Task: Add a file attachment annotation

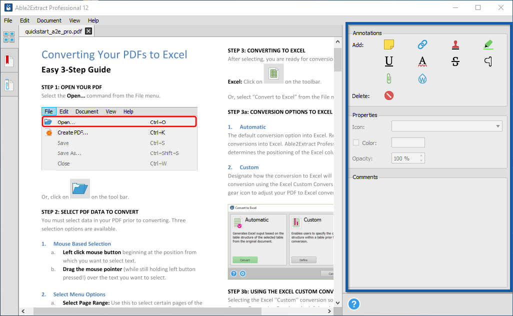Action: (388, 78)
